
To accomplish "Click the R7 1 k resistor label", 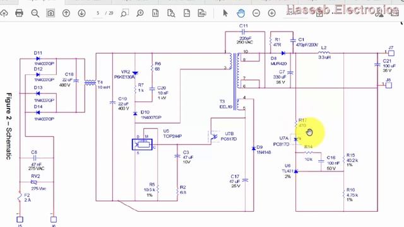I will pos(141,88).
